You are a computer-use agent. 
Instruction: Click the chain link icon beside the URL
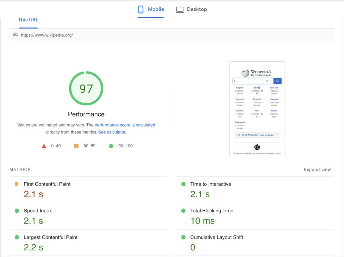coord(15,35)
